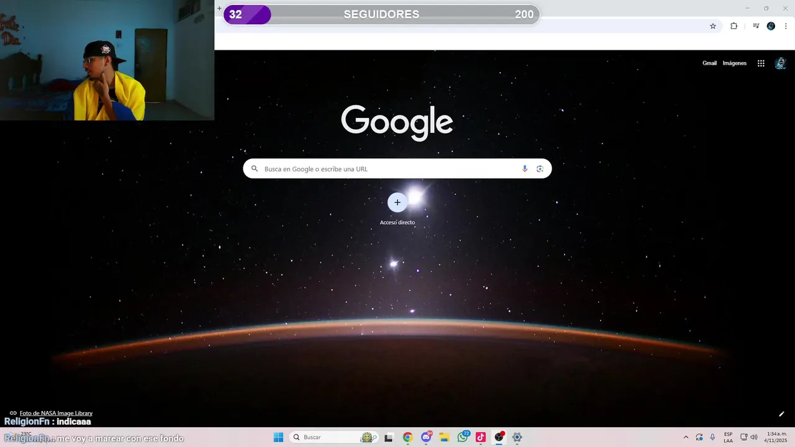This screenshot has width=795, height=447.
Task: Open the Google account avatar on page
Action: pos(781,63)
